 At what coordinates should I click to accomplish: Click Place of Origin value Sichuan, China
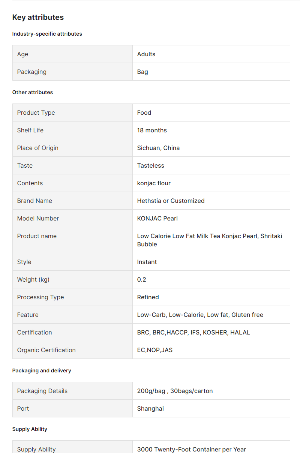(x=158, y=148)
